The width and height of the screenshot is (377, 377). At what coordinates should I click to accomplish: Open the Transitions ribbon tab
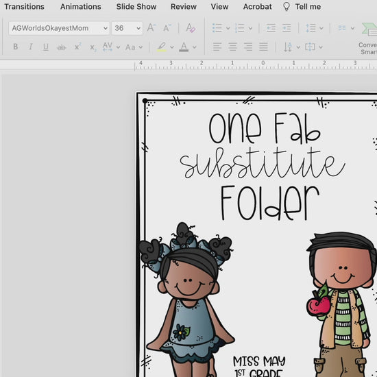click(24, 7)
